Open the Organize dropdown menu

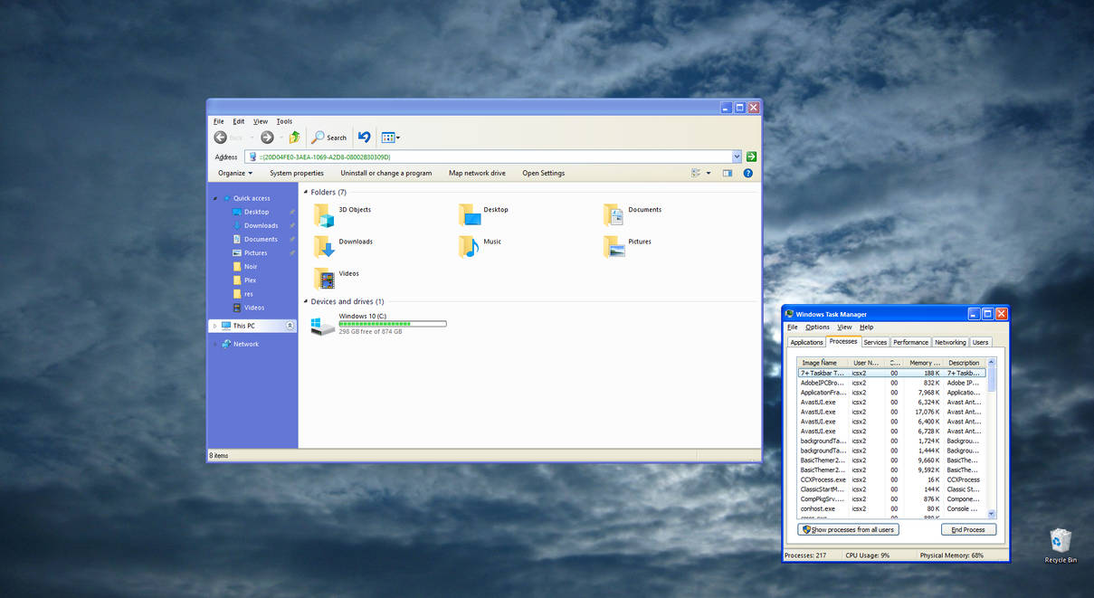tap(235, 173)
